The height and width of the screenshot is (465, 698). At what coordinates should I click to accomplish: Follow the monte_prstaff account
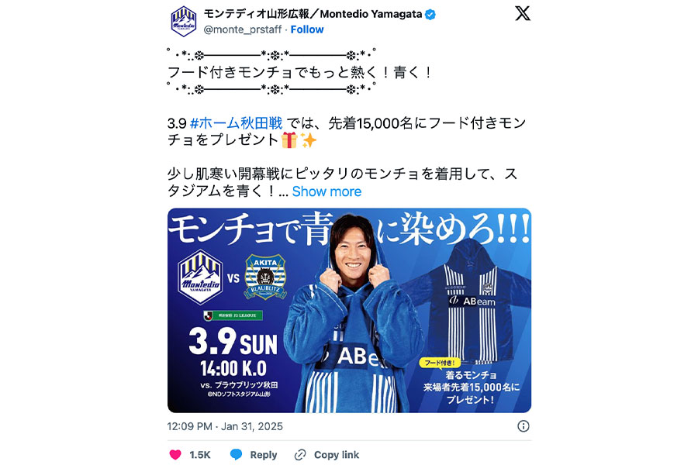coord(306,29)
